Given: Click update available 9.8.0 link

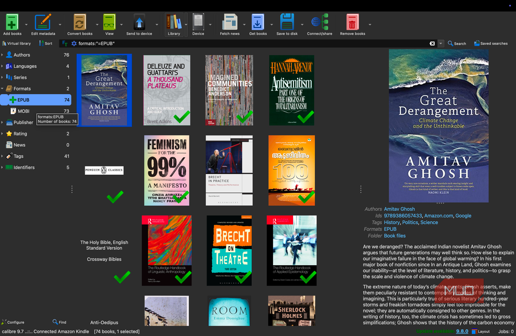Looking at the screenshot, I should 462,331.
